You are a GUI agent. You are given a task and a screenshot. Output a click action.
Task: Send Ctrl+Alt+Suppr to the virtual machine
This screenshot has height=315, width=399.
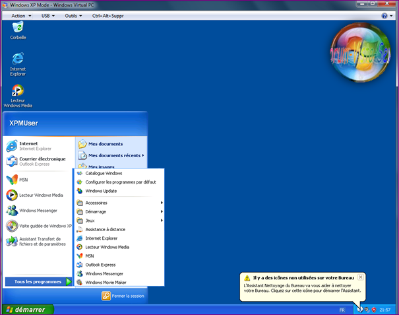coord(108,16)
